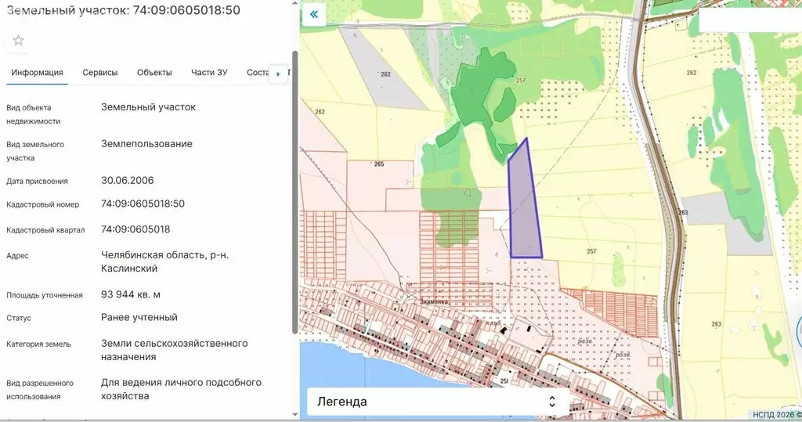The width and height of the screenshot is (802, 422).
Task: Expand the Легенда dropdown
Action: point(438,402)
